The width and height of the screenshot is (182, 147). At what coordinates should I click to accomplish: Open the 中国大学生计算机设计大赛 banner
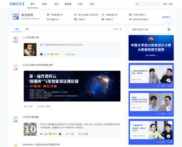click(x=151, y=48)
